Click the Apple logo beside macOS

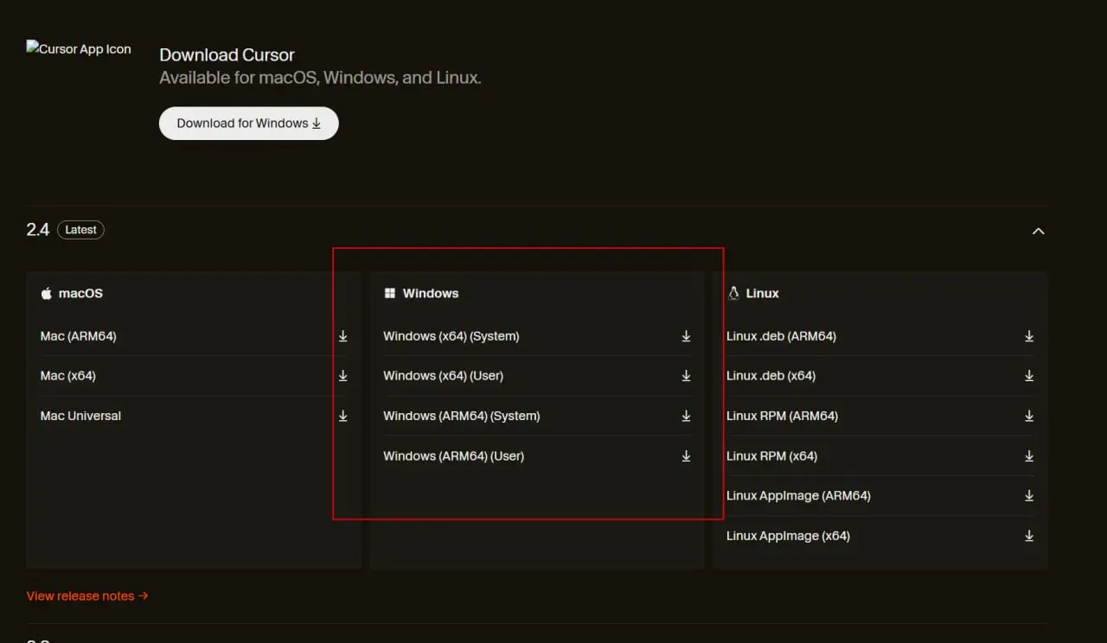tap(47, 294)
